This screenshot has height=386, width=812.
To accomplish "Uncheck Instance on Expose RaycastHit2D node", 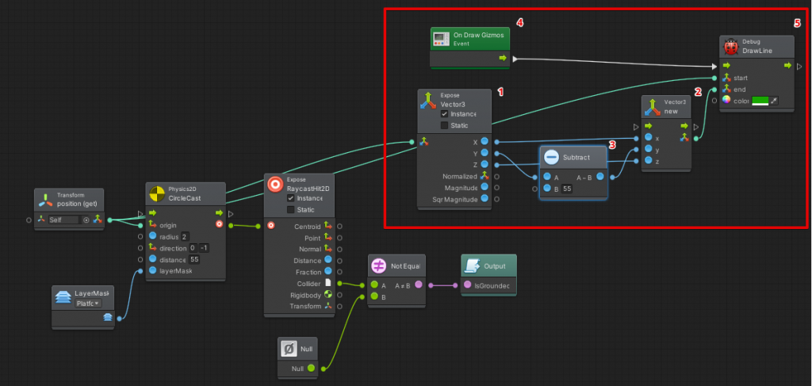I will click(x=291, y=197).
